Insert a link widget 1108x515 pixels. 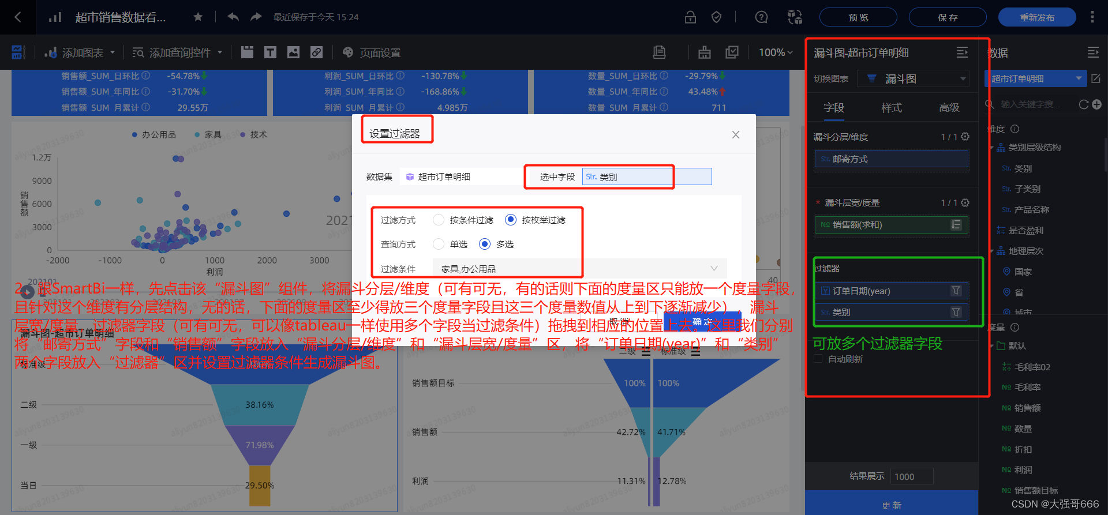[x=316, y=52]
